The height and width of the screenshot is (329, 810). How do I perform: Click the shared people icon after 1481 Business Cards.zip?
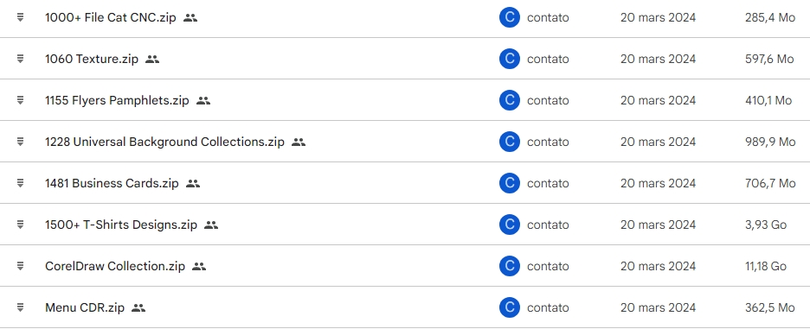193,183
